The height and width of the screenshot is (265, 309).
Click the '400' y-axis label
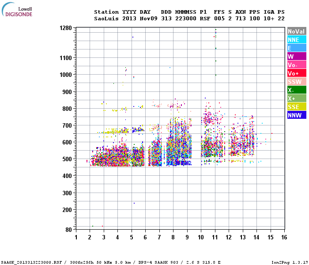(67, 176)
